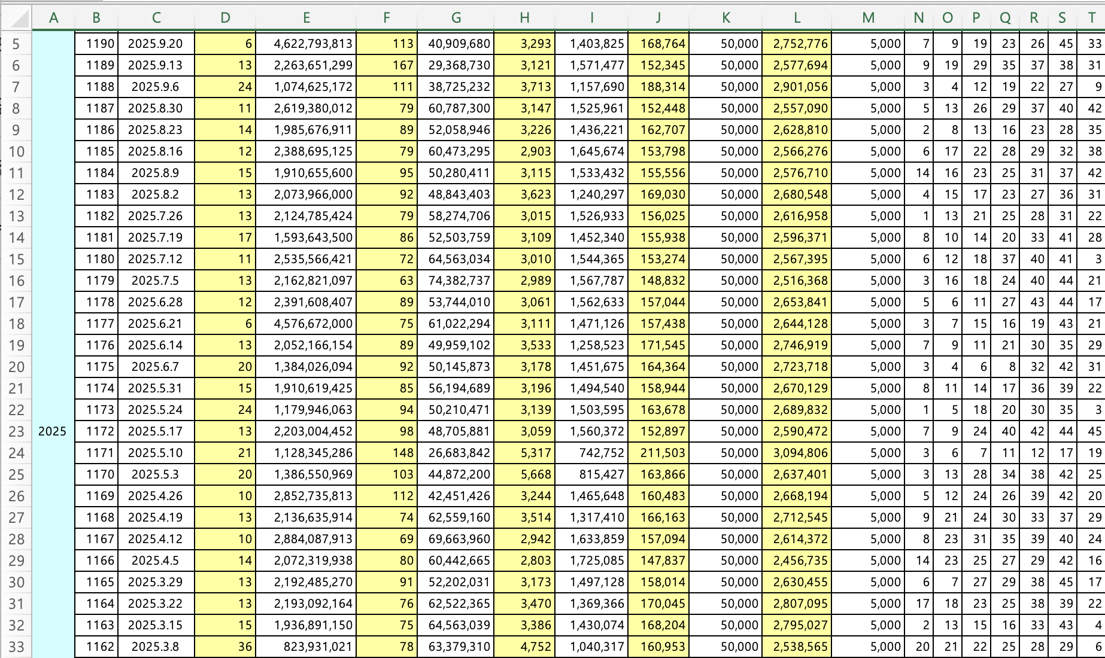Select column T header
Image resolution: width=1105 pixels, height=658 pixels.
coord(1091,18)
